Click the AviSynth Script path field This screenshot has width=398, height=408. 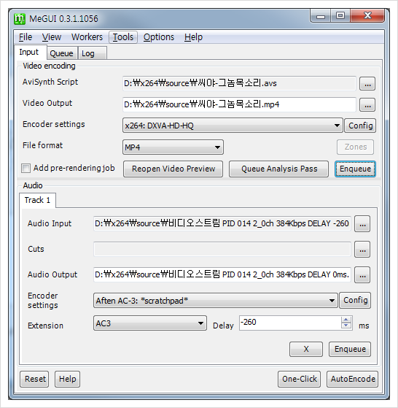click(x=239, y=83)
